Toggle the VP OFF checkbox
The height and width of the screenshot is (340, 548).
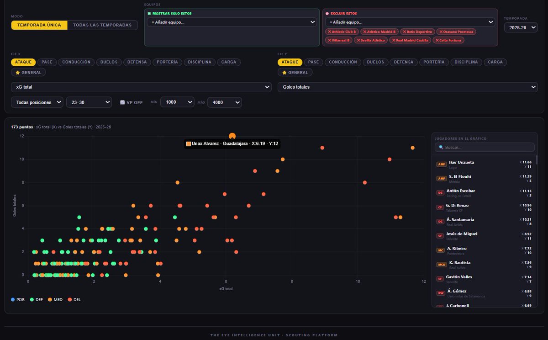pos(122,102)
